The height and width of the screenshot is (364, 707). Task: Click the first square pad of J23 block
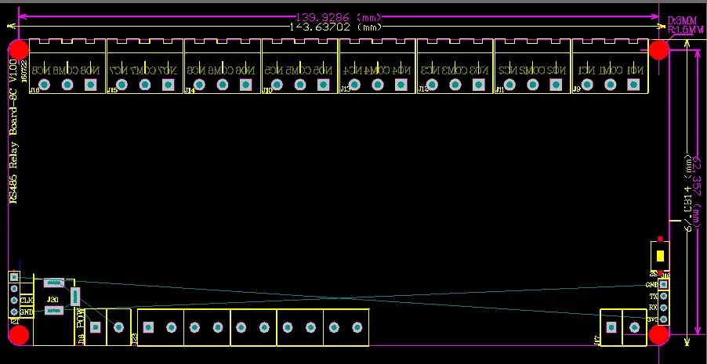(148, 327)
